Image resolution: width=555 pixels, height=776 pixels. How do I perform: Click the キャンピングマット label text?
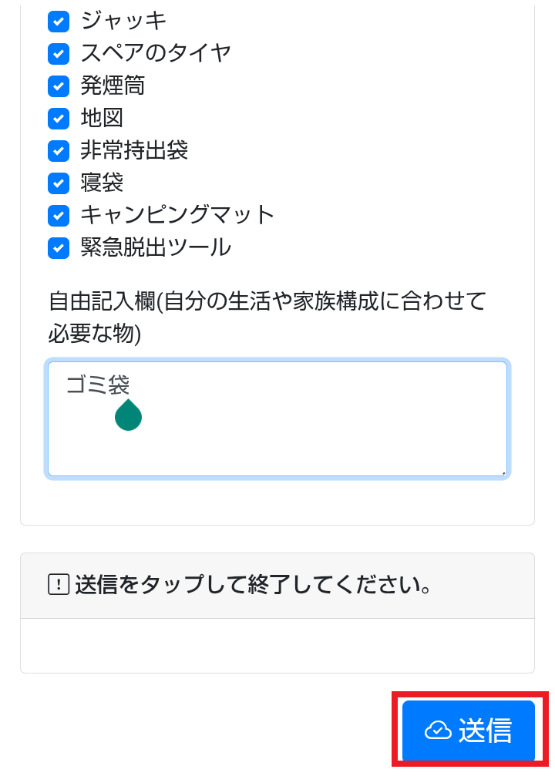(x=176, y=216)
